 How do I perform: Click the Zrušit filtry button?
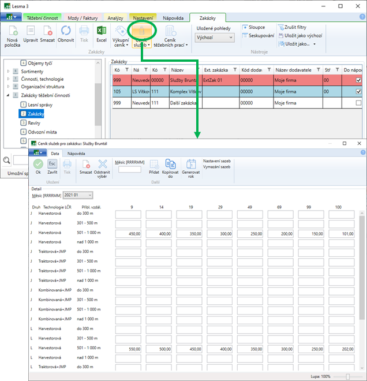(x=299, y=27)
